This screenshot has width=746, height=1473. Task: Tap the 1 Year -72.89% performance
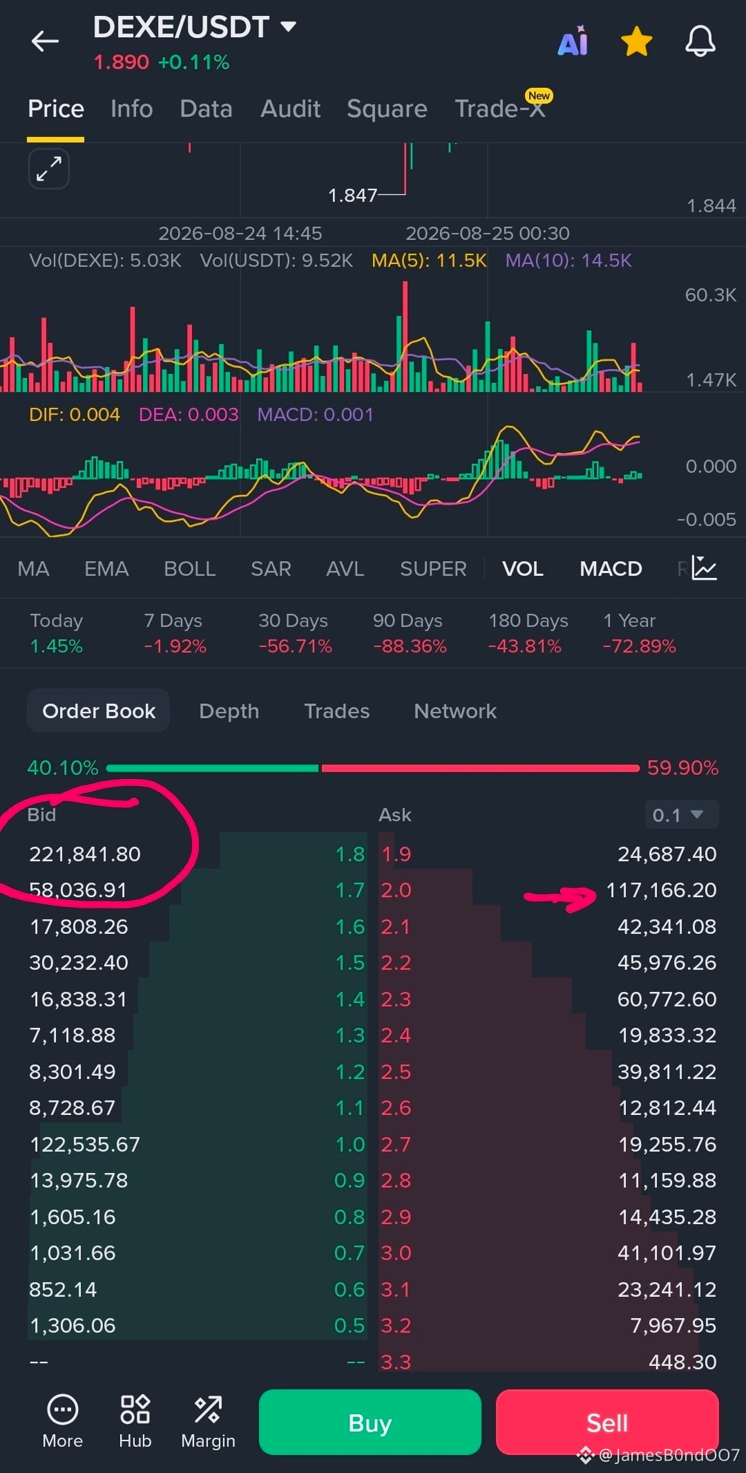point(639,633)
